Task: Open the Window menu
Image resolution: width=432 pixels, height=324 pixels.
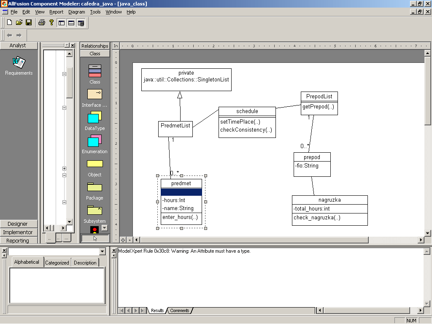Action: pyautogui.click(x=113, y=12)
